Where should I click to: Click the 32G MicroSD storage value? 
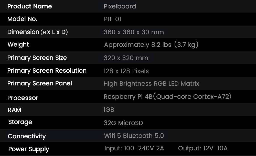[123, 123]
